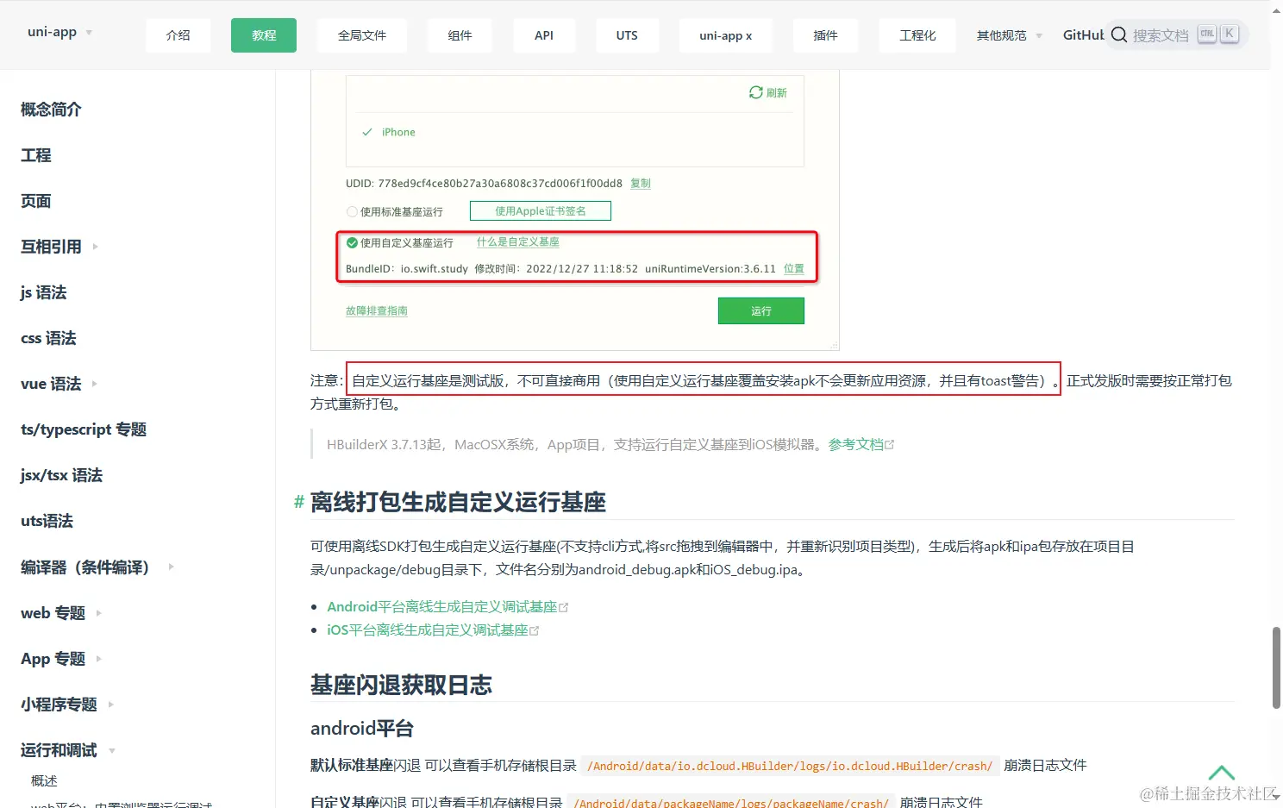Open Android平台离线生成自定义调试基座 link
This screenshot has height=808, width=1283.
click(442, 607)
